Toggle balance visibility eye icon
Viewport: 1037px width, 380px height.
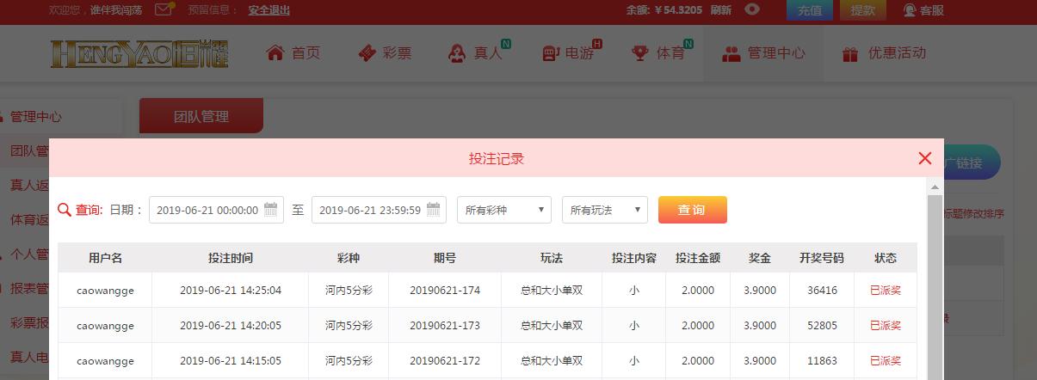pos(752,9)
